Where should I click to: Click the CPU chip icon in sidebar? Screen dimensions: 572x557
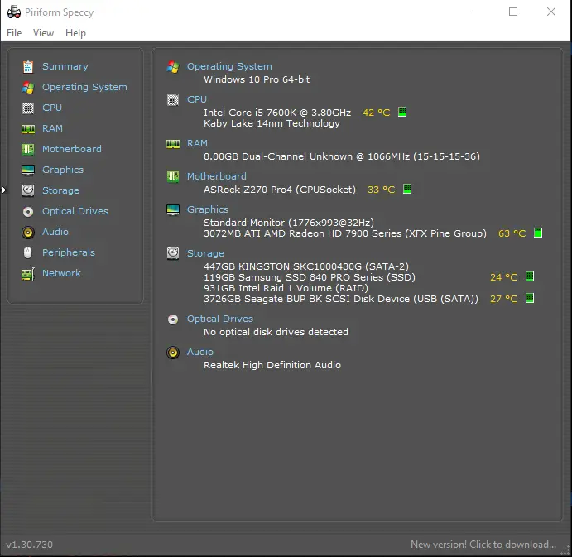[x=28, y=108]
